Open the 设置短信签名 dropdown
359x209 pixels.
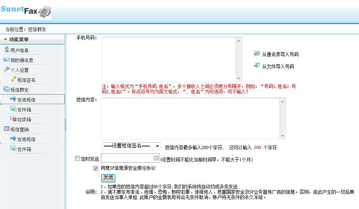[x=131, y=146]
